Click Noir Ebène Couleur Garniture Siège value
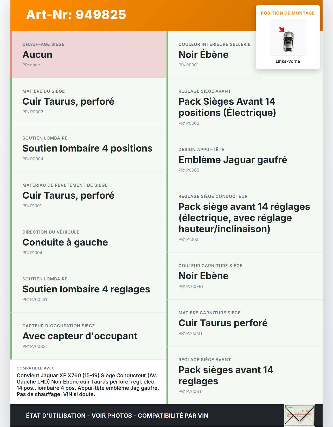 [203, 276]
